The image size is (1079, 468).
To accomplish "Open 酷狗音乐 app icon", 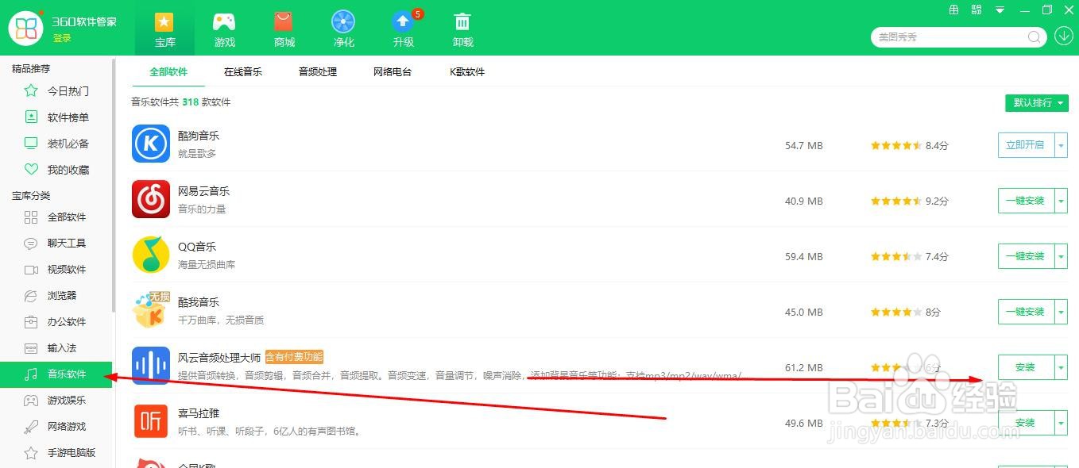I will click(151, 144).
